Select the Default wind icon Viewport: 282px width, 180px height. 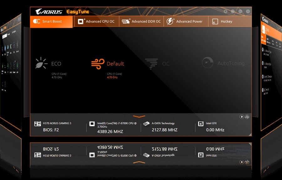(98, 64)
